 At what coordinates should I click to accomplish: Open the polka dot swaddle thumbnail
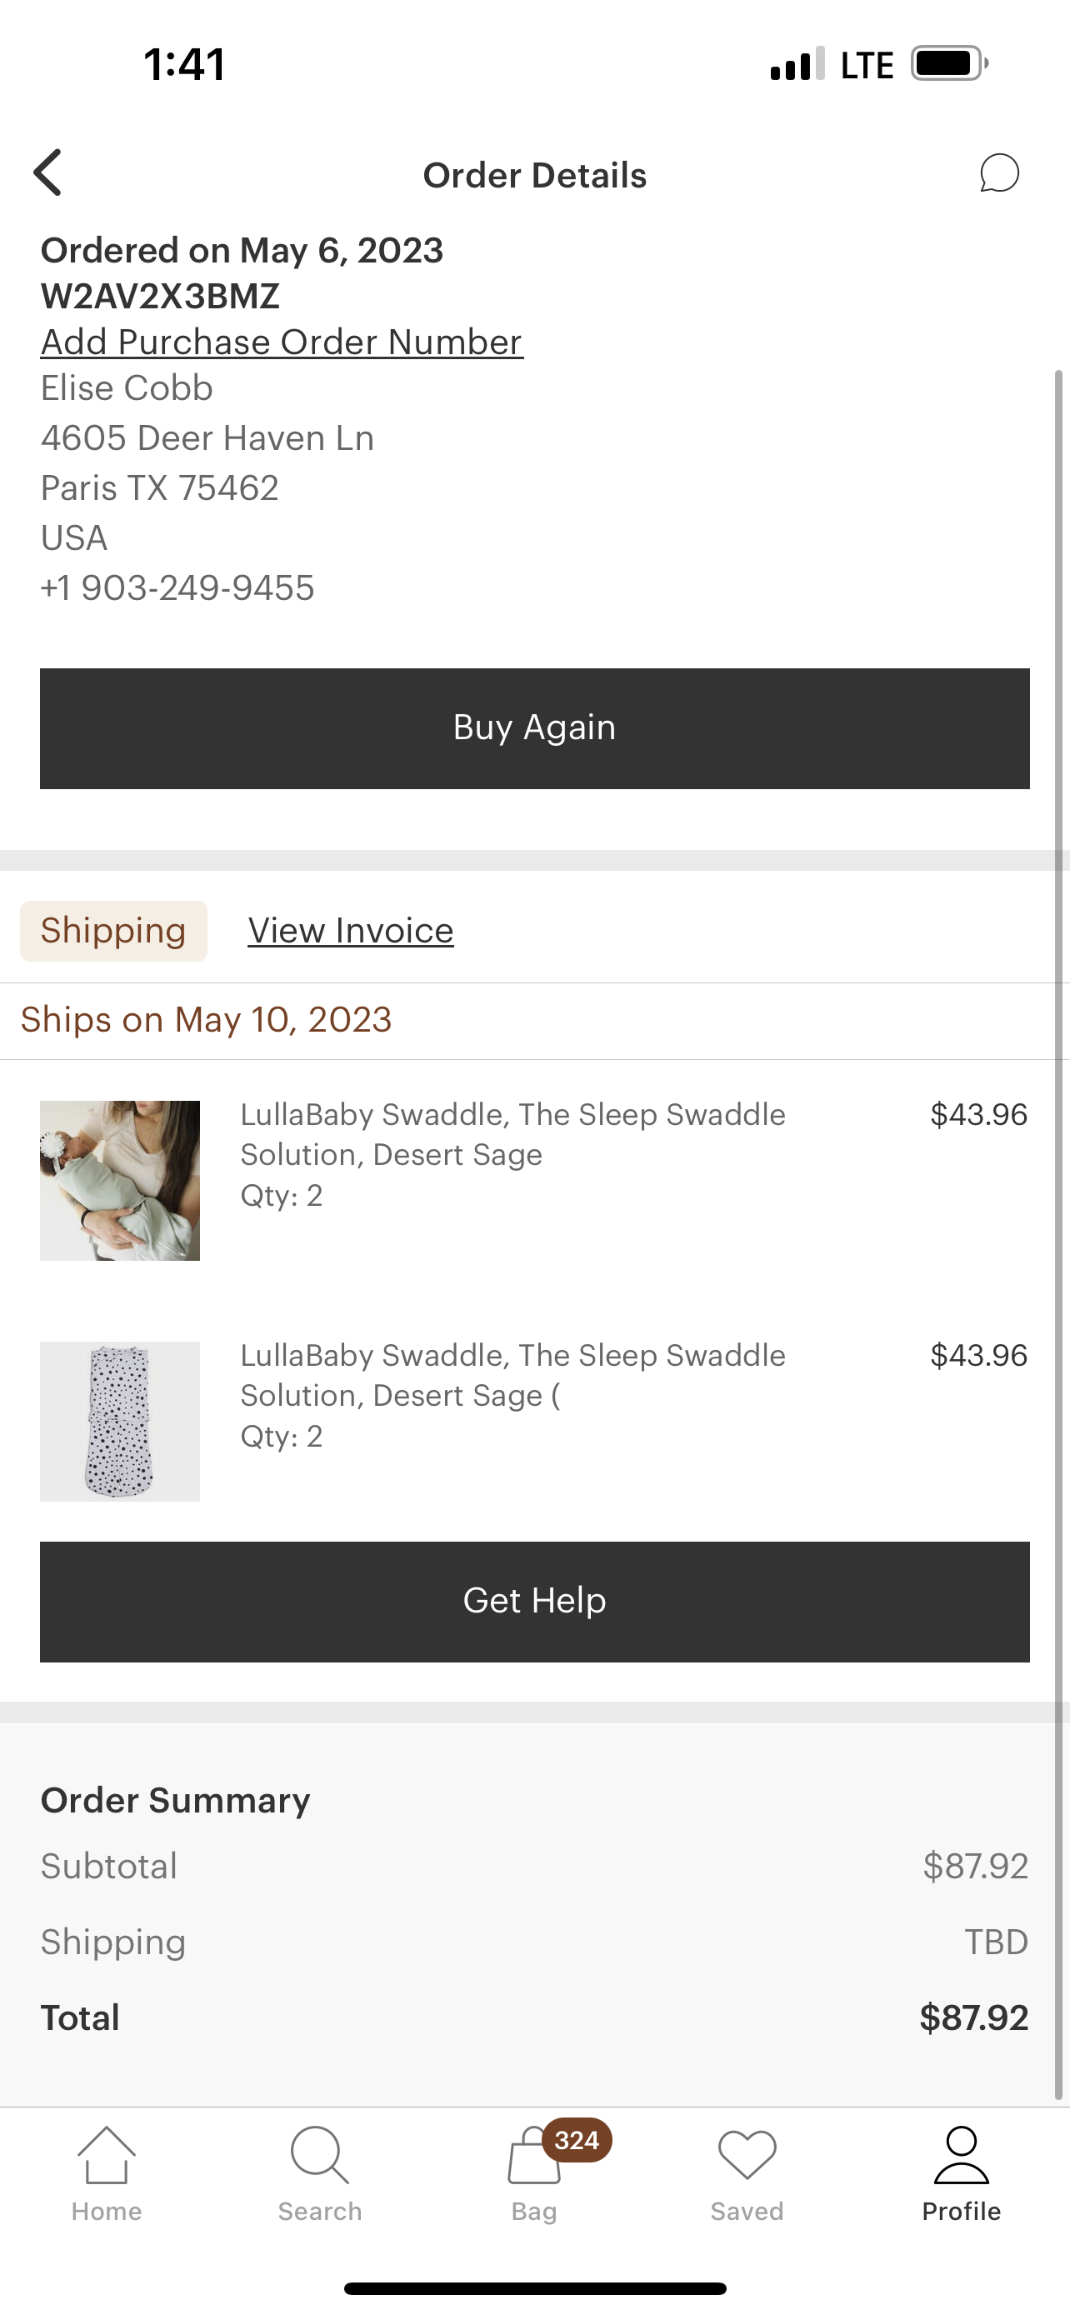(x=119, y=1421)
